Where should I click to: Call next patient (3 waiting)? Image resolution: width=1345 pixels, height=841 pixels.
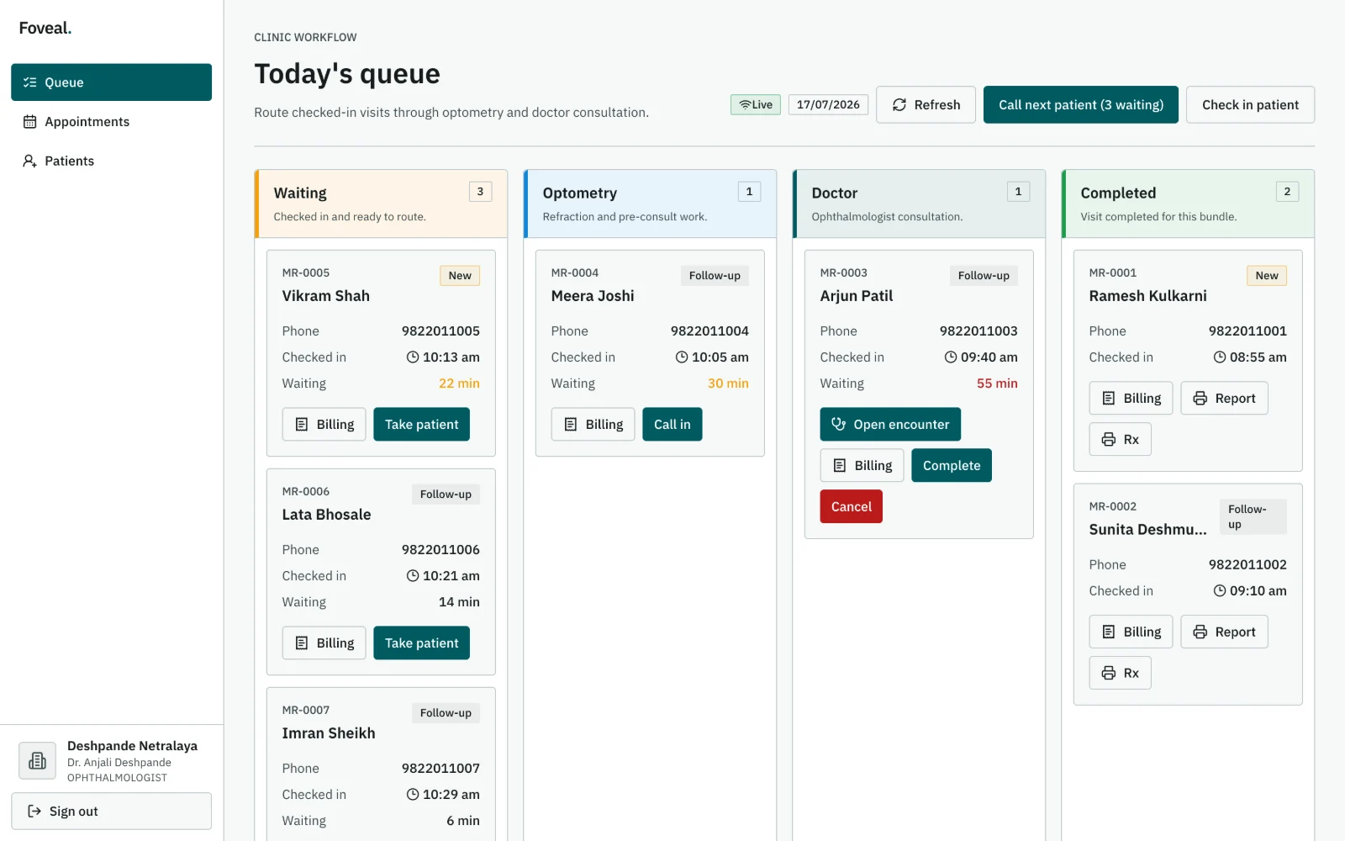[1081, 104]
